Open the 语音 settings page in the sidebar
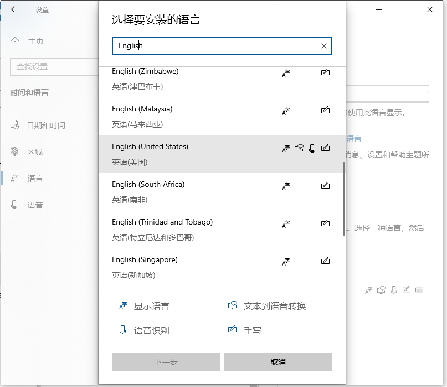This screenshot has height=387, width=447. pos(34,205)
